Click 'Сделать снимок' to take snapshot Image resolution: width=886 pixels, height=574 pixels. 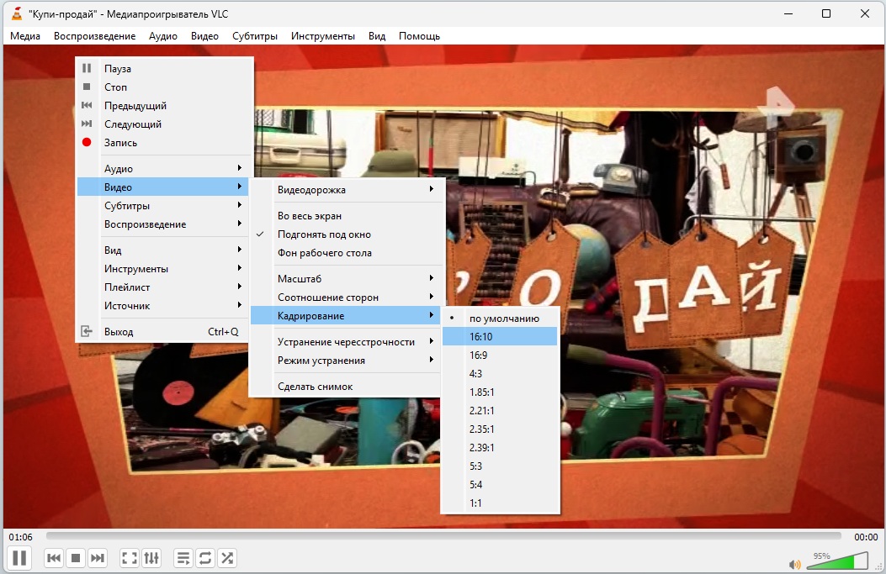click(x=315, y=387)
